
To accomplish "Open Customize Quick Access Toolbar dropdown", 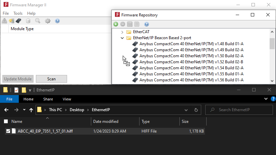I will coord(30,90).
